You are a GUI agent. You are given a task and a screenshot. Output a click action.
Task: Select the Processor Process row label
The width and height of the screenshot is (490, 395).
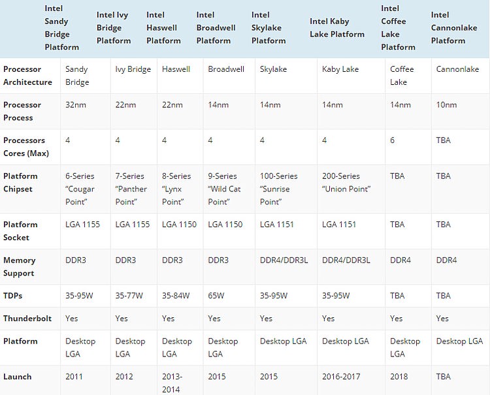(22, 111)
